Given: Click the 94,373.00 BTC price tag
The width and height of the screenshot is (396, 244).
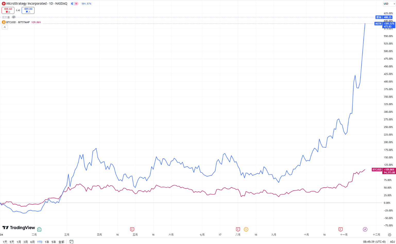Looking at the screenshot, I should pos(389,173).
